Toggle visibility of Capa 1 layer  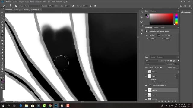[146, 76]
